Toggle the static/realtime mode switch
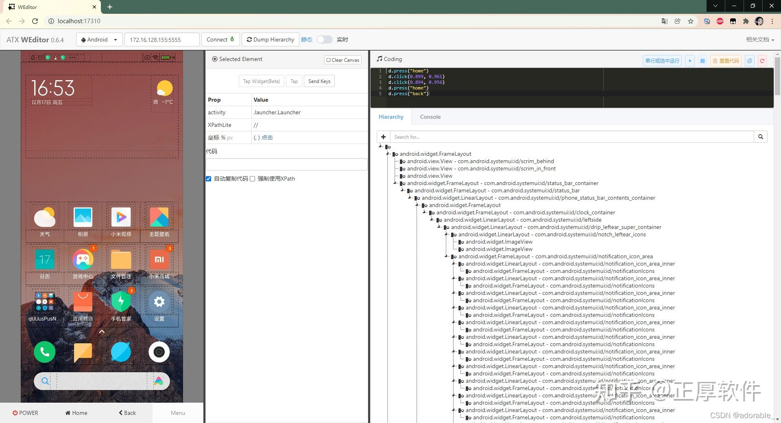This screenshot has height=423, width=781. [324, 39]
